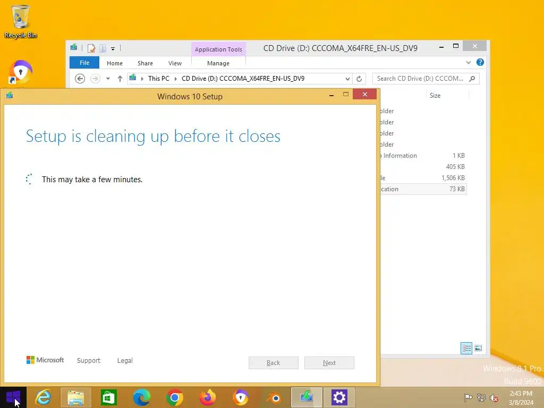Open the File tab in Explorer
The height and width of the screenshot is (408, 544).
84,63
